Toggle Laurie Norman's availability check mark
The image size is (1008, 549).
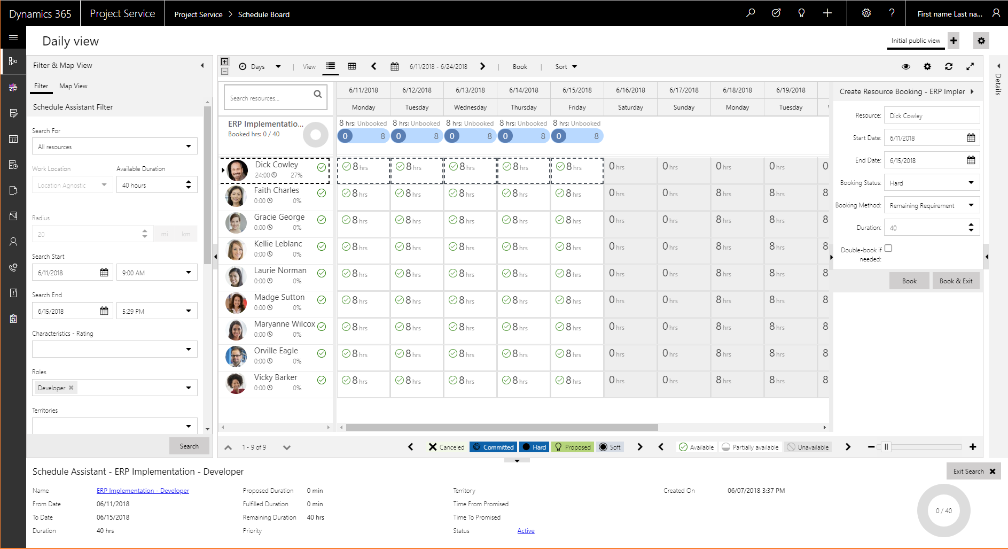pos(322,273)
